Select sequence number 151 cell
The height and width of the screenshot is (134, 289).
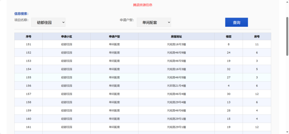pos(29,44)
